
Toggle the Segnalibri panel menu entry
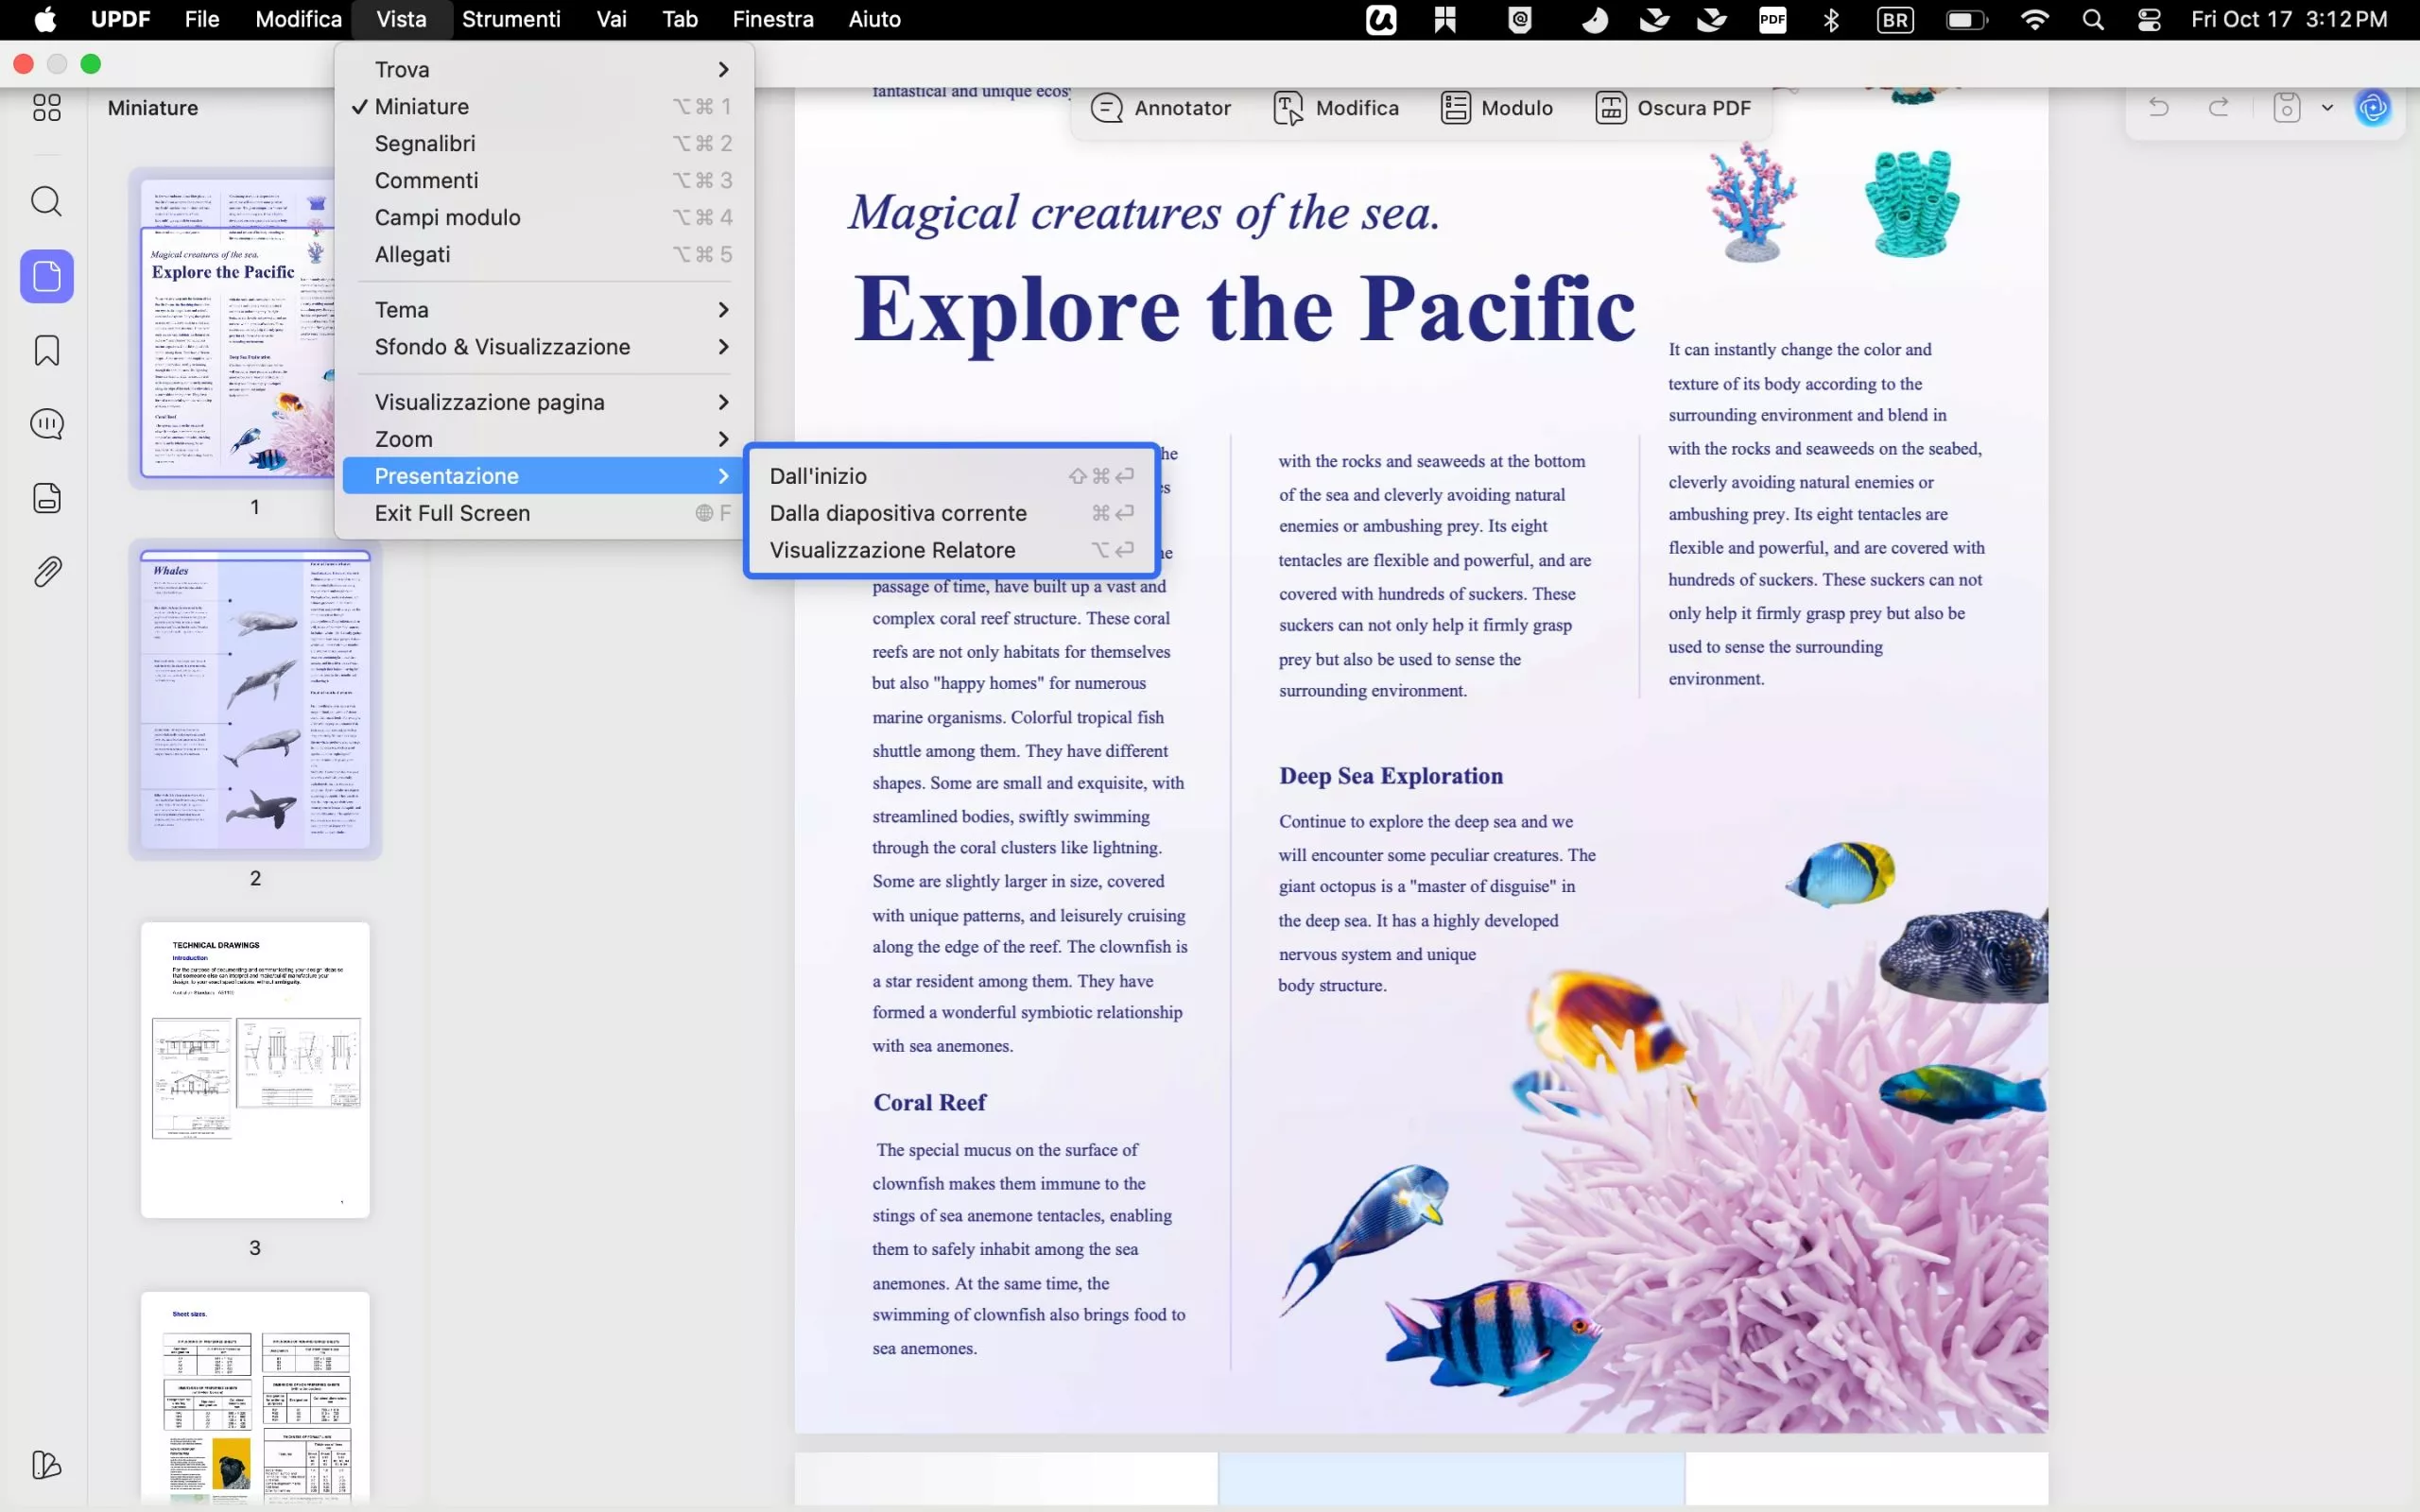(425, 143)
